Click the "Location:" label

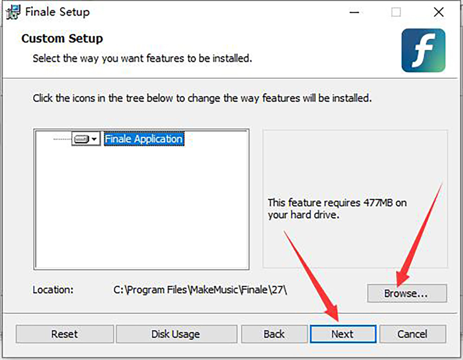click(53, 290)
